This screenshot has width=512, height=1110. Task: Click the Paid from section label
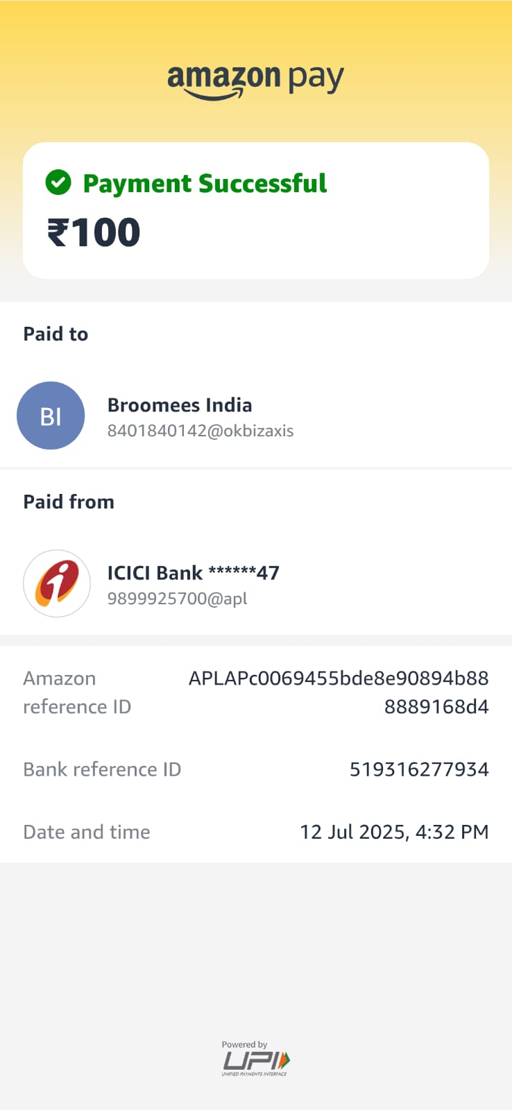pos(69,502)
